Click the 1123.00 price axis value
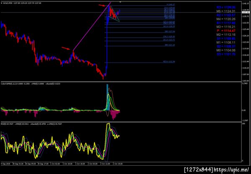The height and width of the screenshot is (174, 251). point(246,42)
